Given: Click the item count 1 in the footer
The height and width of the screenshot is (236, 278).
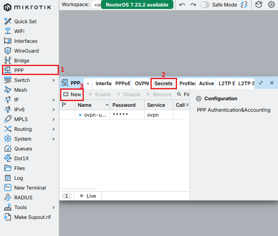Looking at the screenshot, I should (x=67, y=196).
